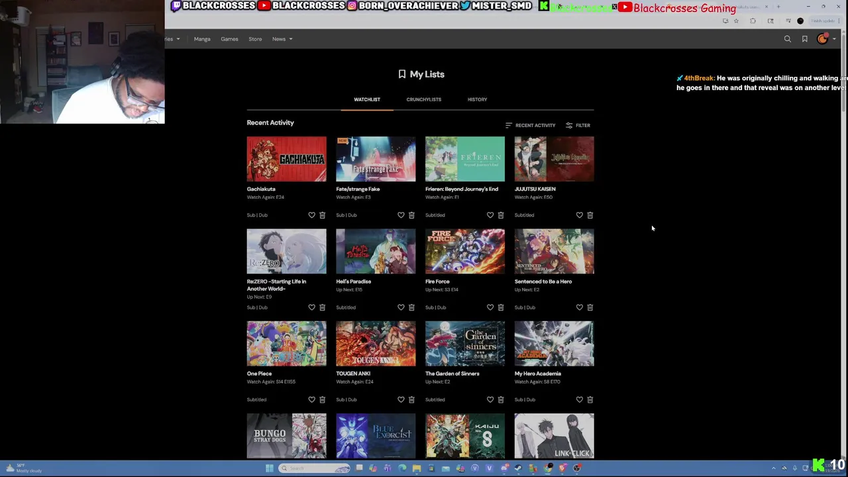Toggle favorite heart on Fate/strange Fake
This screenshot has height=477, width=848.
pos(401,215)
